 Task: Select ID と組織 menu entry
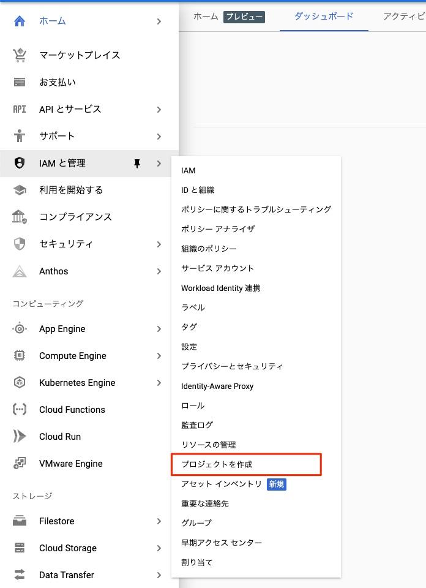[198, 190]
